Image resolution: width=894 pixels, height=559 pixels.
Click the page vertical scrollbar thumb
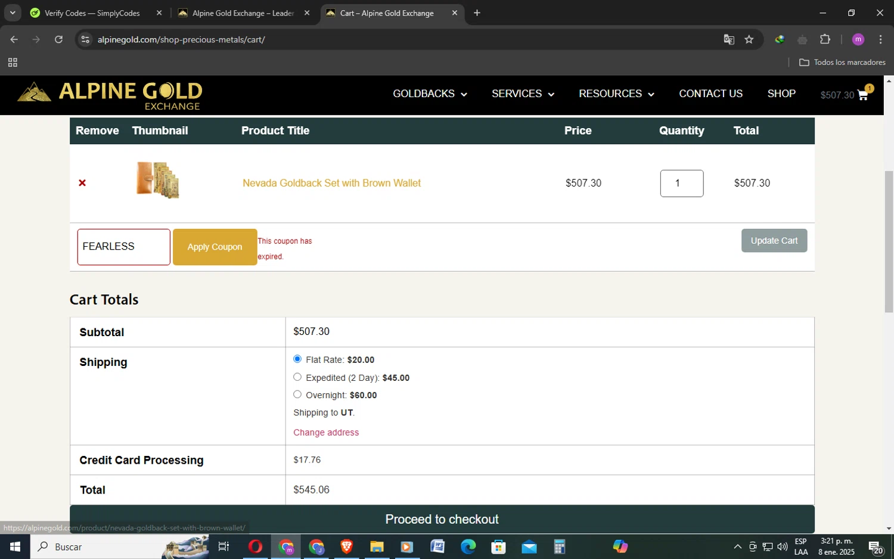coord(889,241)
